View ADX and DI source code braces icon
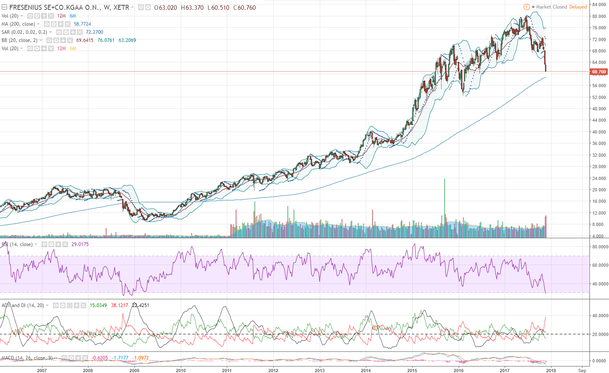The height and width of the screenshot is (373, 609). pyautogui.click(x=70, y=305)
